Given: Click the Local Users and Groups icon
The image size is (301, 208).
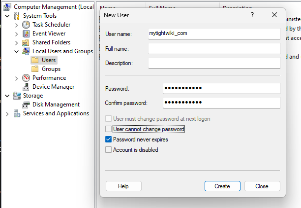Looking at the screenshot, I should point(26,51).
